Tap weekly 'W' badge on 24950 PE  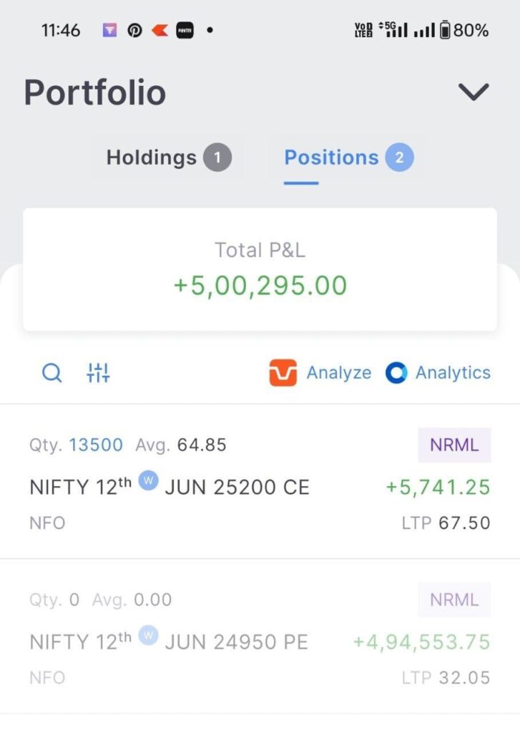coord(148,635)
